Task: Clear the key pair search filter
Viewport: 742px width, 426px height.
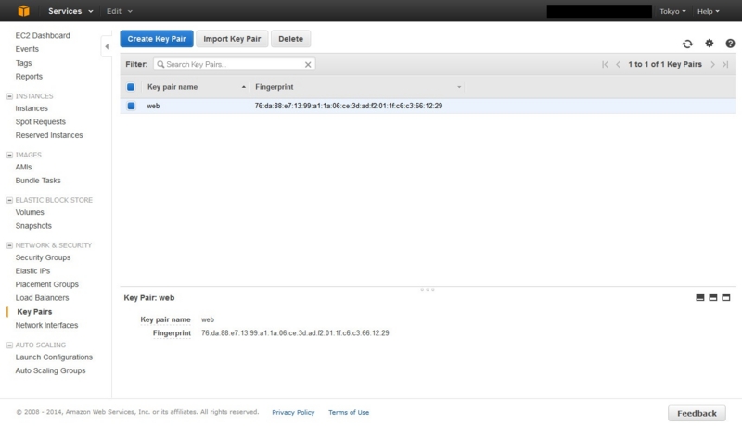Action: pos(308,64)
